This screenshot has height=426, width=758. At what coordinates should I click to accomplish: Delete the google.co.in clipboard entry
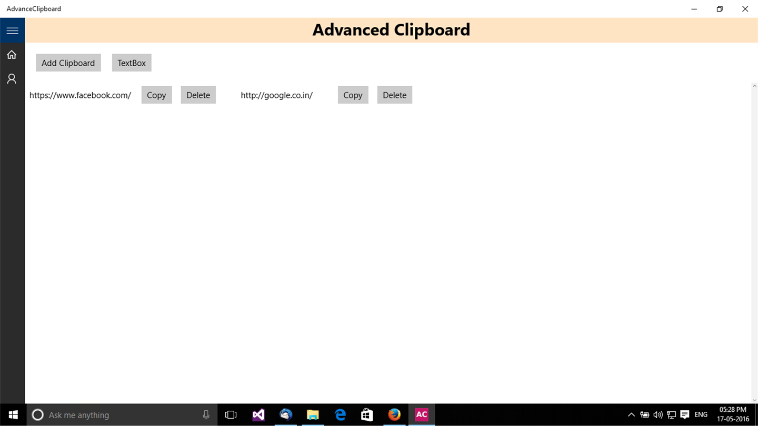395,95
